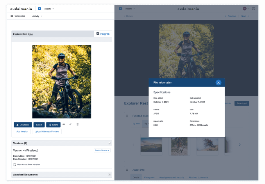Click the help question mark icon
Viewport: 265px width, 184px height.
pyautogui.click(x=254, y=9)
